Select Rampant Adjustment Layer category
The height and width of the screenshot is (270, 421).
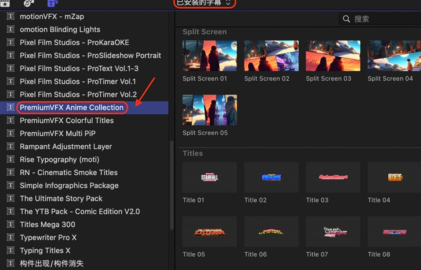(66, 146)
